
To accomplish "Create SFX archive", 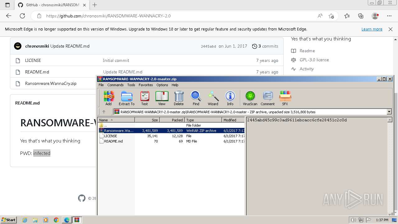I will pyautogui.click(x=285, y=98).
